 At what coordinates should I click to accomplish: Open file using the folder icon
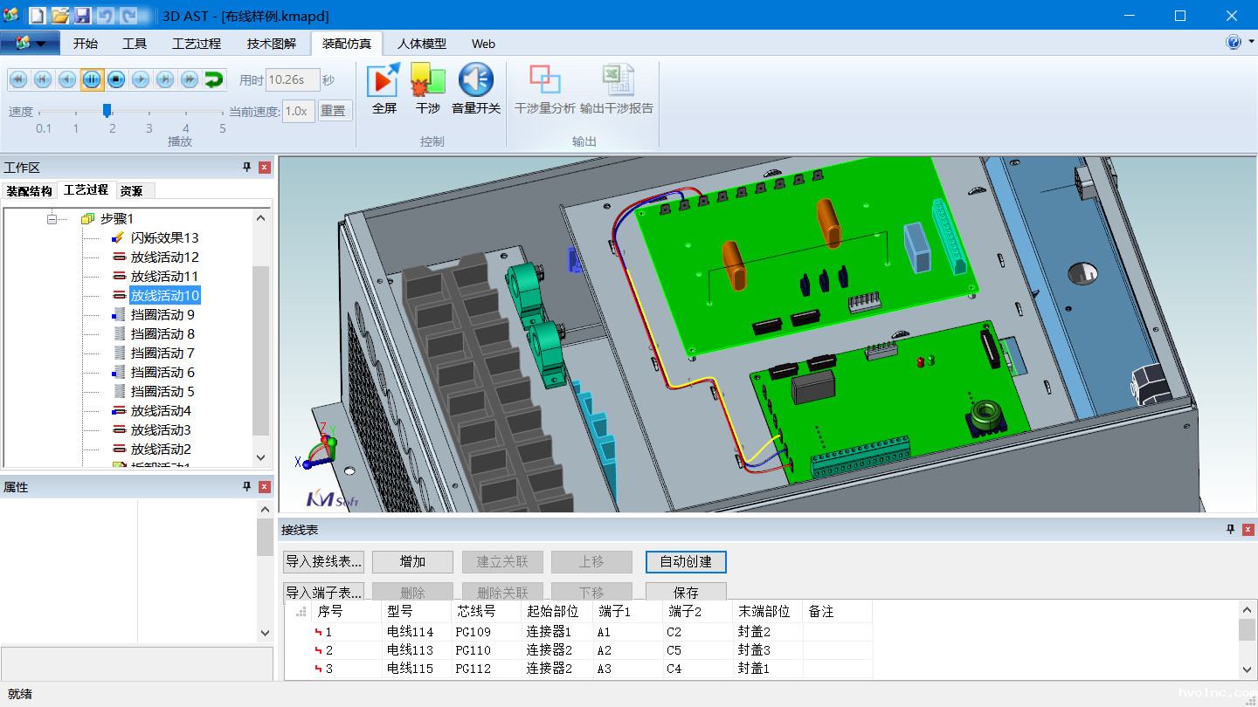pos(59,16)
